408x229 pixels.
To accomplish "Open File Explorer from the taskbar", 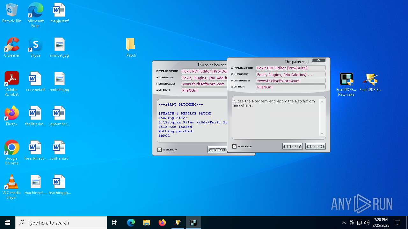I will [146, 223].
